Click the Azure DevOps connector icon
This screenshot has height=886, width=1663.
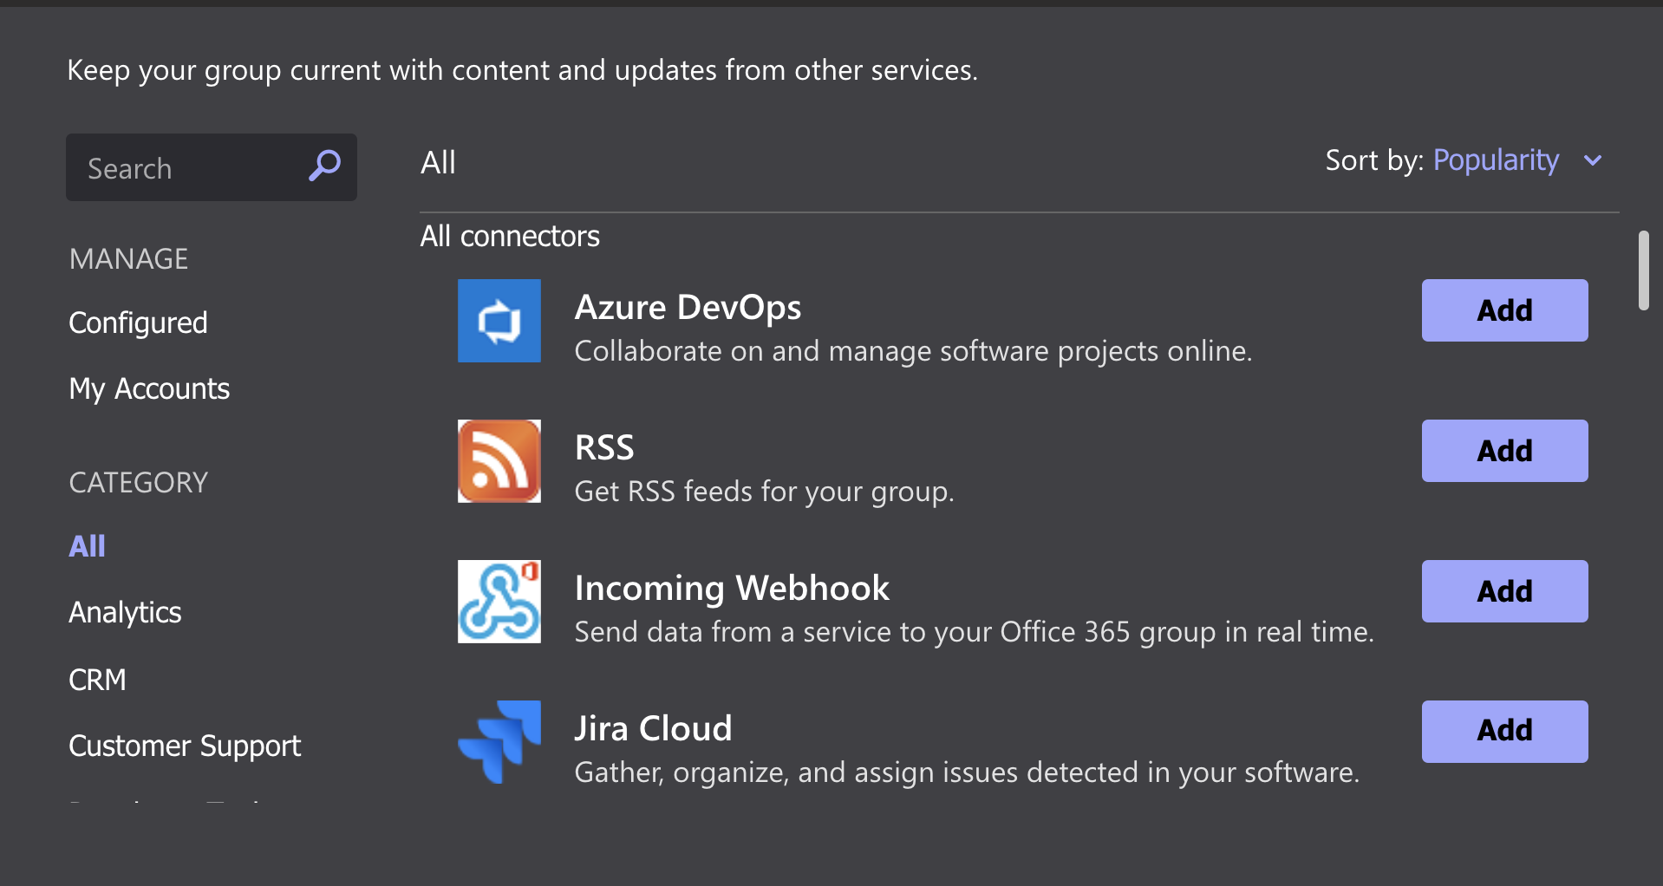(499, 321)
